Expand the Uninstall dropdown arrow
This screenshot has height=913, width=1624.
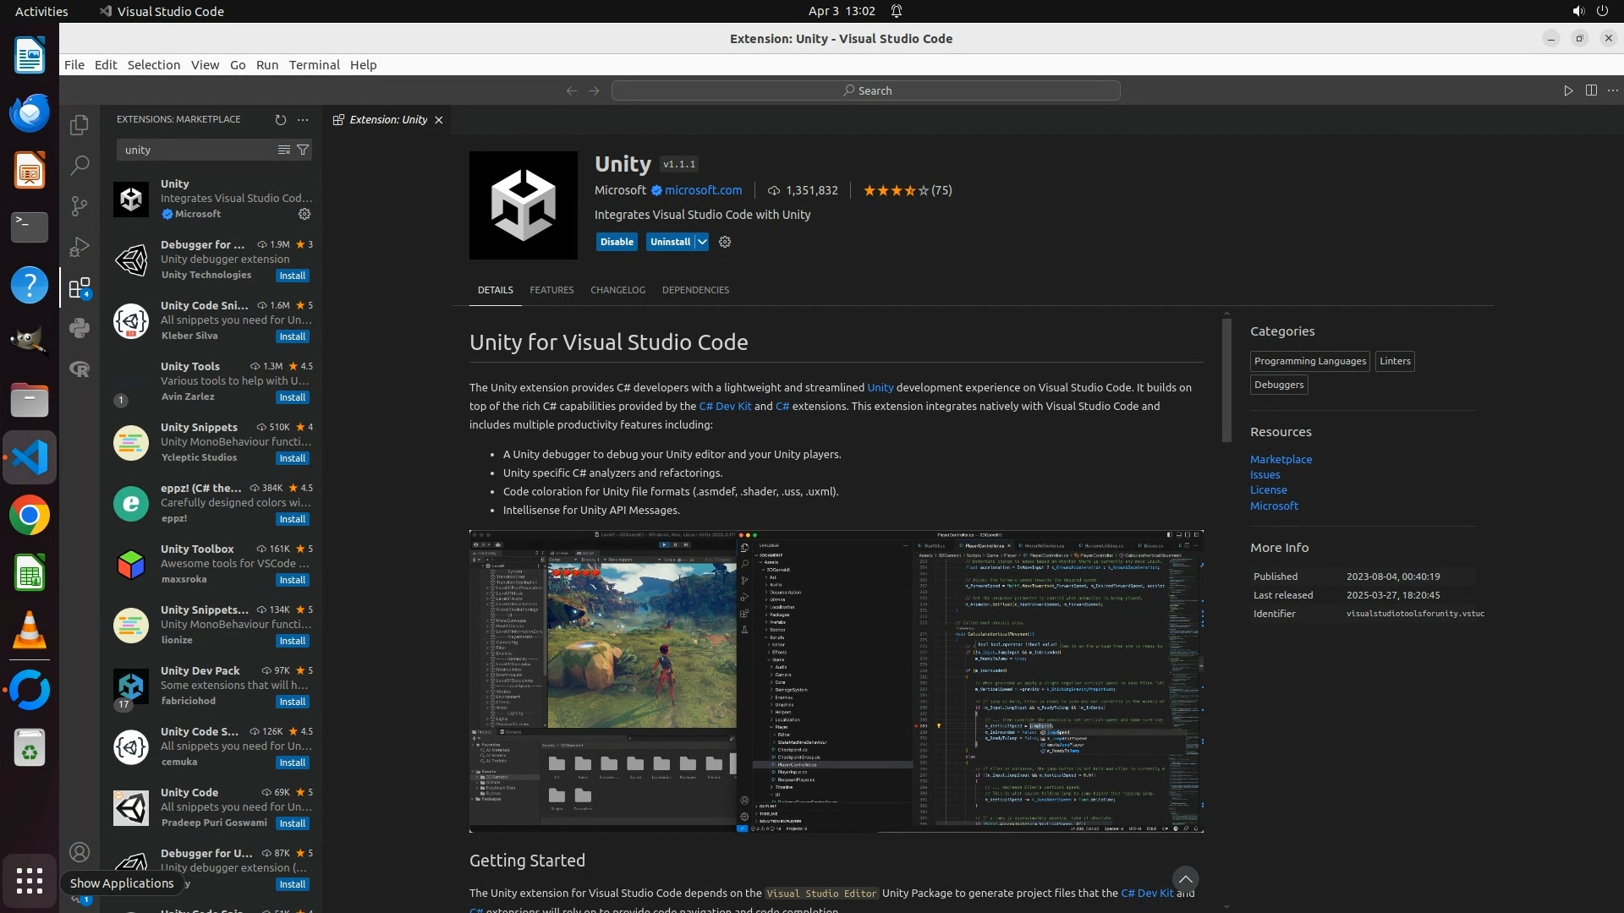pyautogui.click(x=702, y=242)
